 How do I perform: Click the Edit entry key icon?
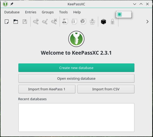point(45,22)
